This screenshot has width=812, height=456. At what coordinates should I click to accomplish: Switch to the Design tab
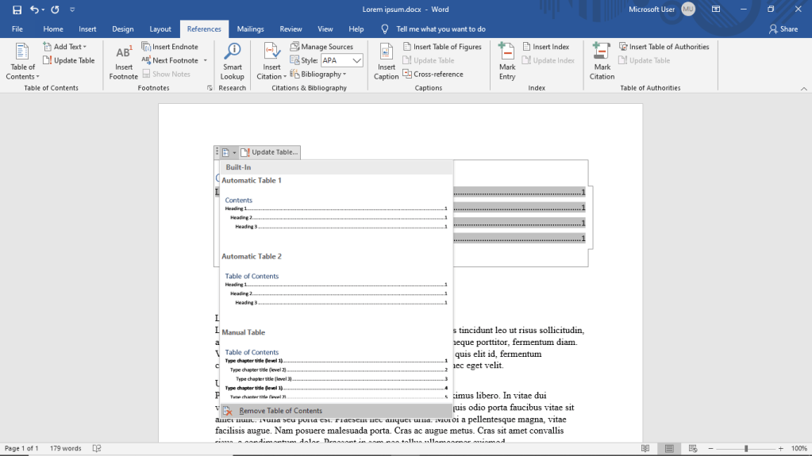tap(123, 29)
